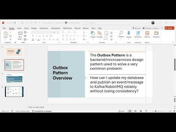
Task: Click the Reset slide icon
Action: click(25, 36)
